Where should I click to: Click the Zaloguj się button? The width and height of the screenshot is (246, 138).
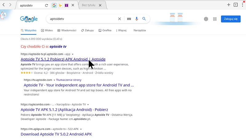[231, 19]
